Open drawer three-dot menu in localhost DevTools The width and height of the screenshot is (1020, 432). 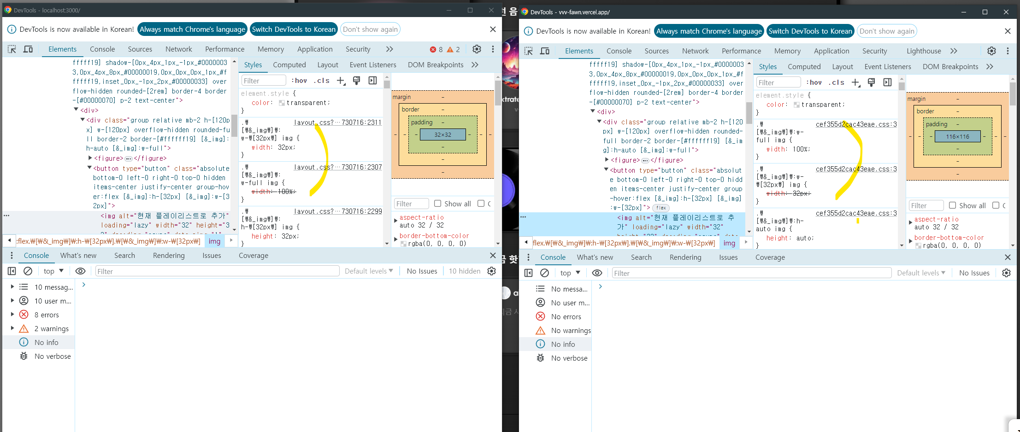(12, 256)
